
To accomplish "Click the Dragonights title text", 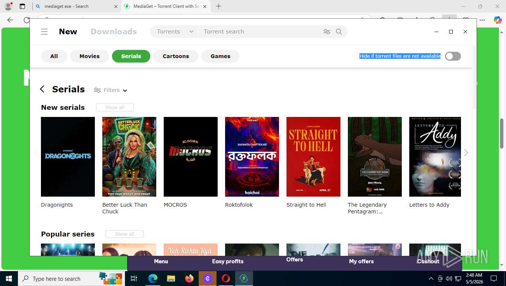I will [57, 205].
